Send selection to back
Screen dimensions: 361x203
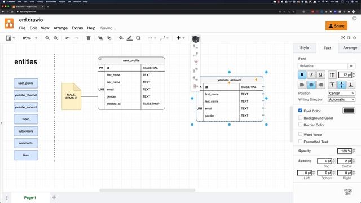(109, 38)
